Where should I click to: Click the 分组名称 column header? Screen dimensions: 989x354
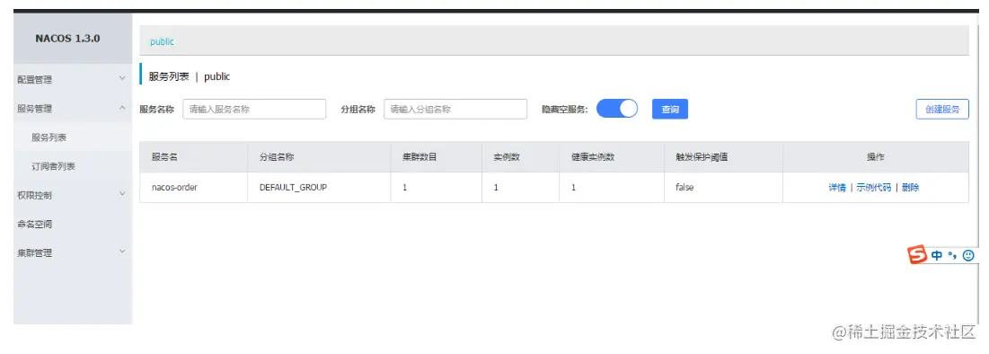277,157
